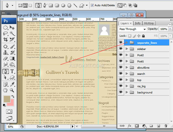Screen dimensions: 173x132
Task: Select the Path Selection arrow tool
Action: pos(5,77)
